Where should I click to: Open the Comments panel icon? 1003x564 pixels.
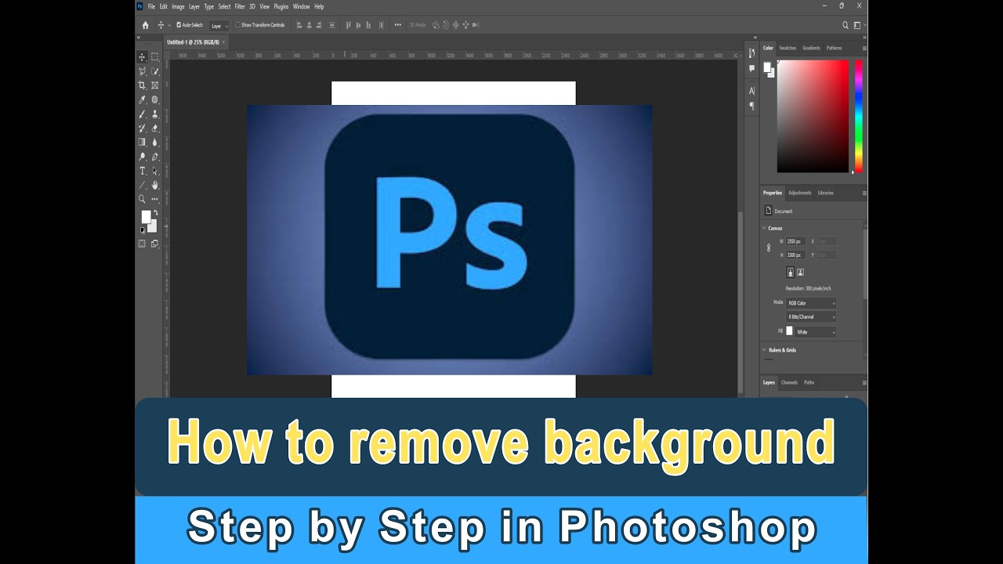click(751, 68)
